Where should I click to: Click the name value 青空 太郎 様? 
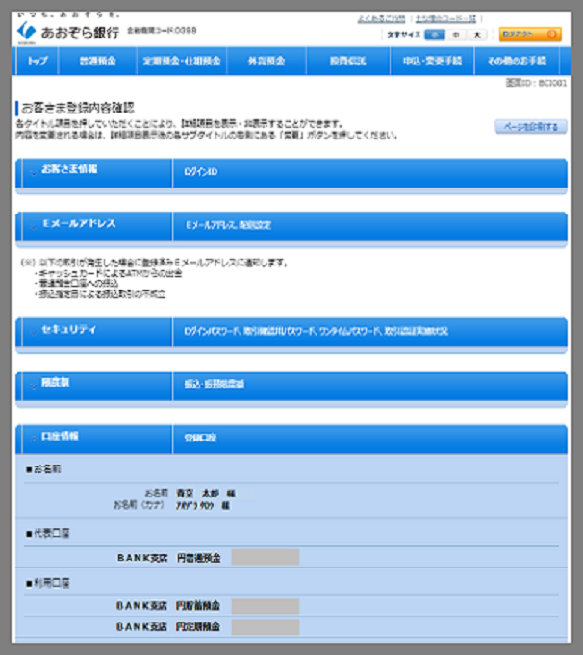coord(206,493)
